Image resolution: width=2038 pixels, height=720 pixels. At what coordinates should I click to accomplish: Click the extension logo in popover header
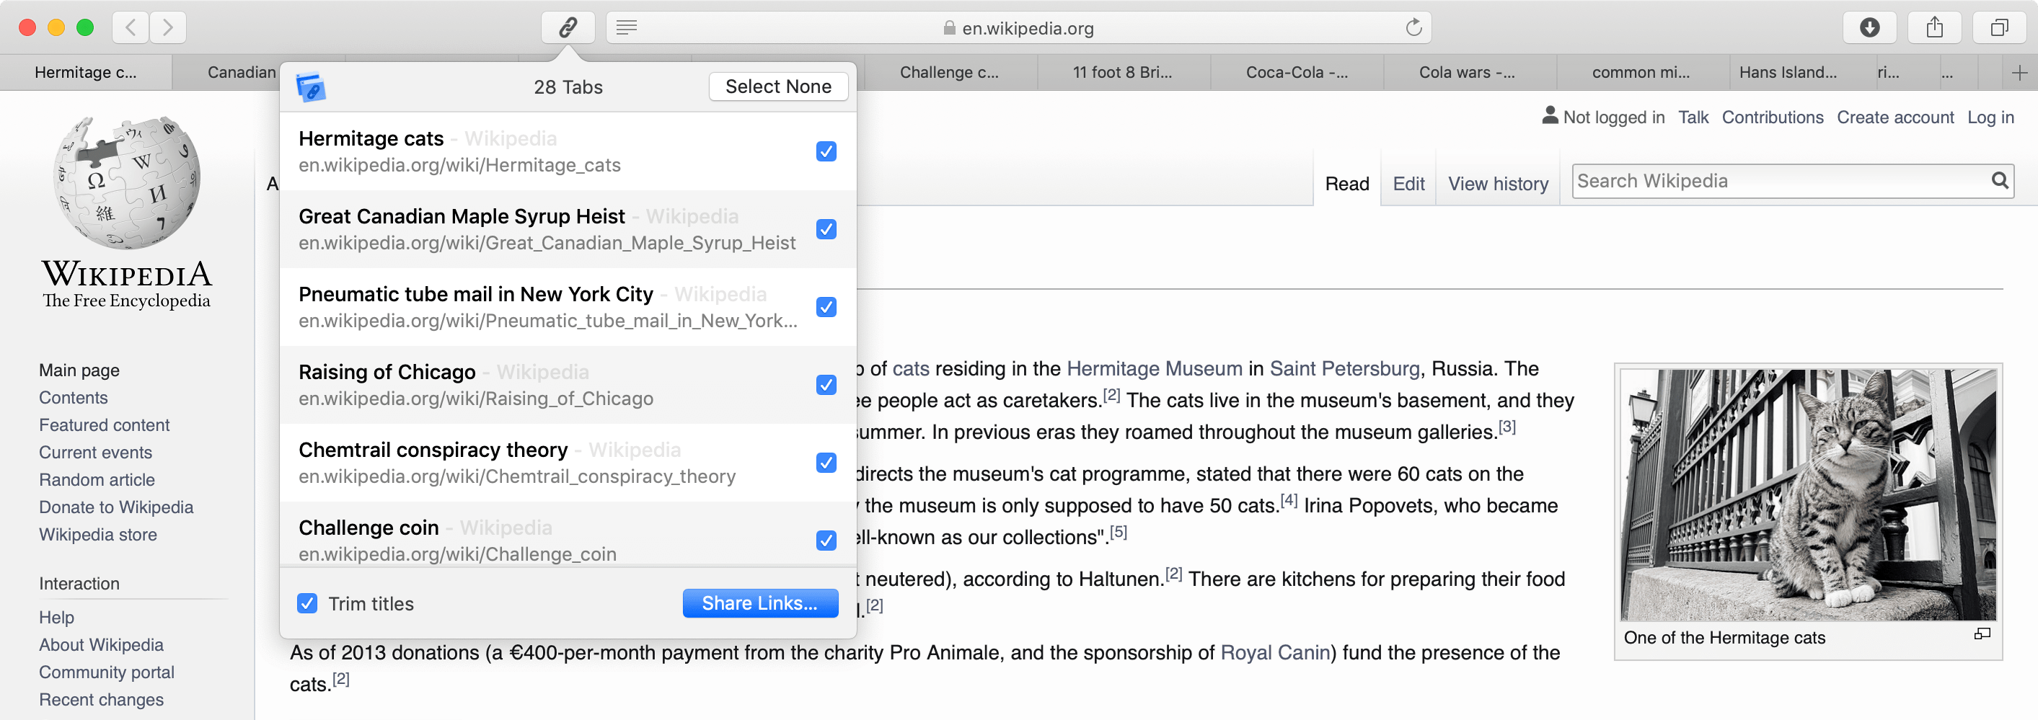point(311,87)
